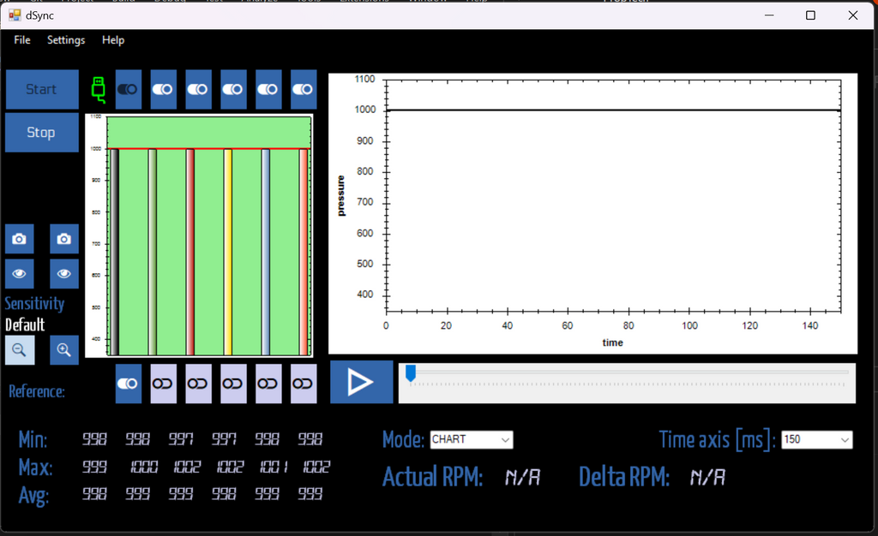Open the File menu
Viewport: 878px width, 536px height.
(22, 40)
